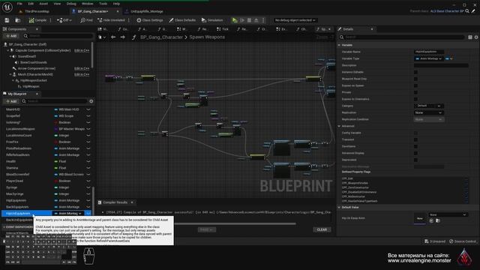The image size is (480, 270).
Task: Toggle Deprecated checkbox
Action: [415, 160]
